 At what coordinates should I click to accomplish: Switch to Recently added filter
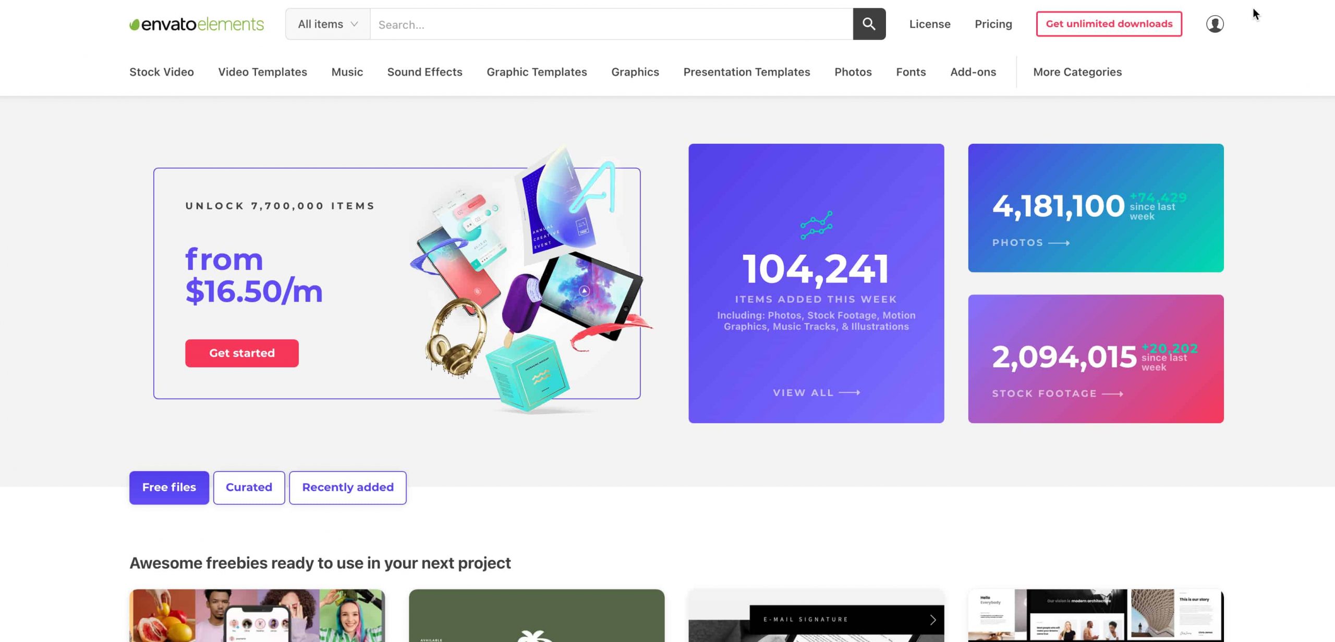[348, 487]
